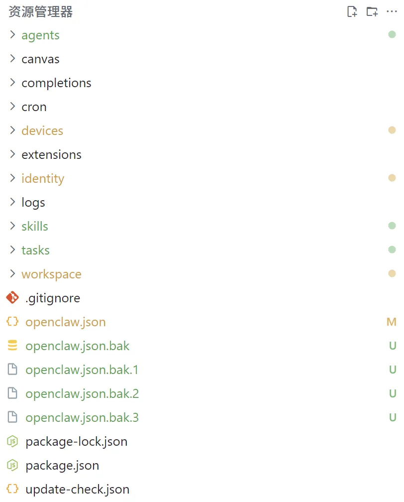This screenshot has width=404, height=502.
Task: Select the openclaw.json.bak.3 file
Action: (x=82, y=417)
